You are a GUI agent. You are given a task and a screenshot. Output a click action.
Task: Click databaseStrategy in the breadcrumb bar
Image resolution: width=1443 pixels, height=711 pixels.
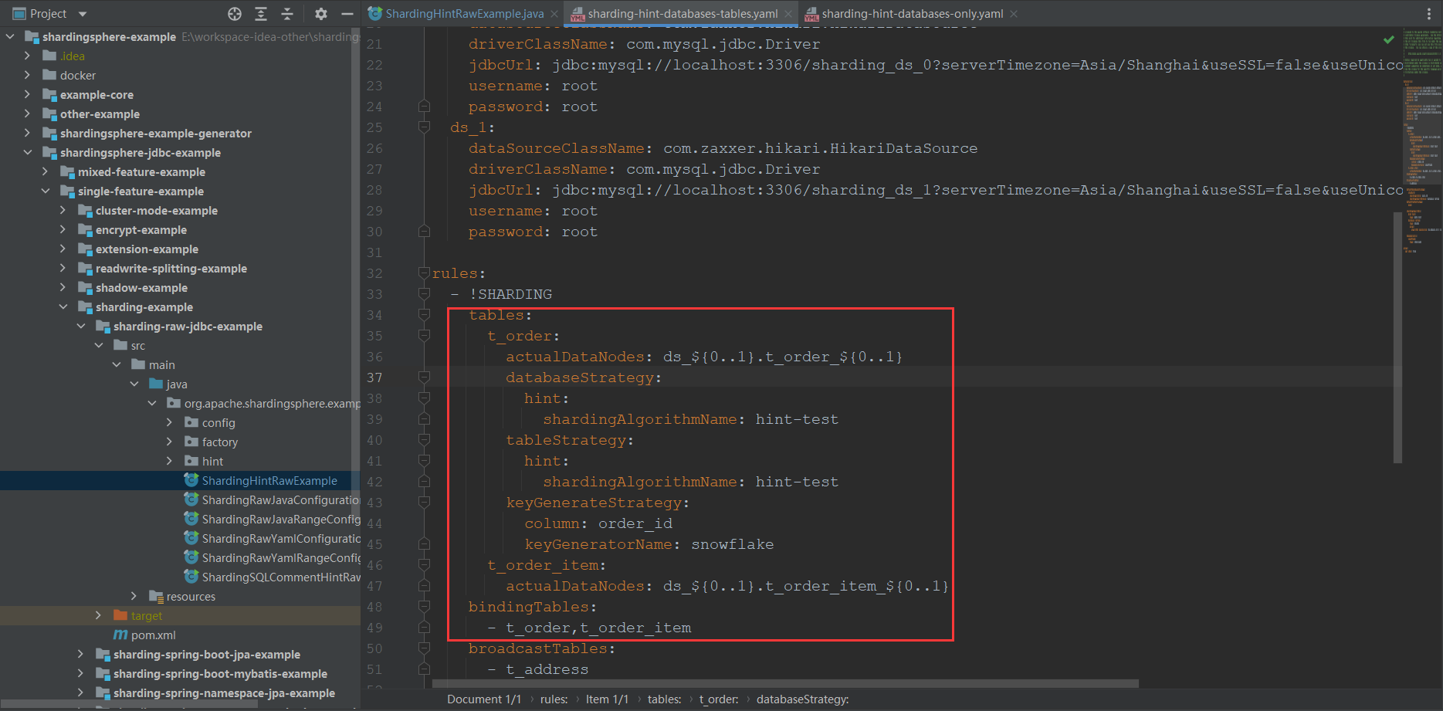(x=803, y=699)
